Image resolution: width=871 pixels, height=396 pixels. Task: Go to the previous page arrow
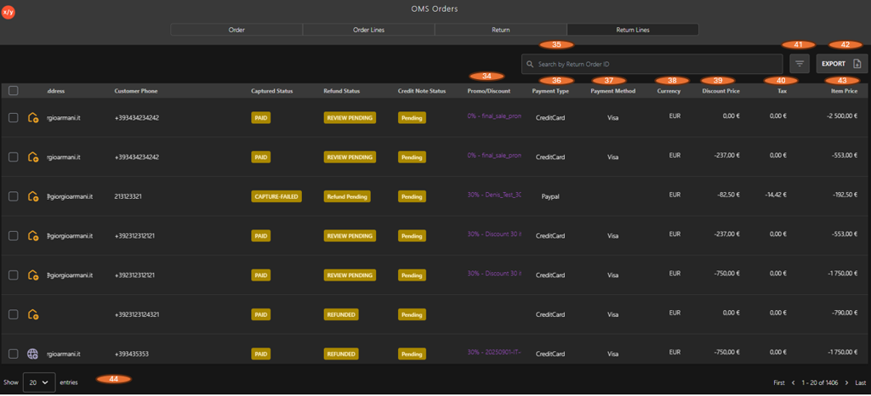tap(794, 382)
